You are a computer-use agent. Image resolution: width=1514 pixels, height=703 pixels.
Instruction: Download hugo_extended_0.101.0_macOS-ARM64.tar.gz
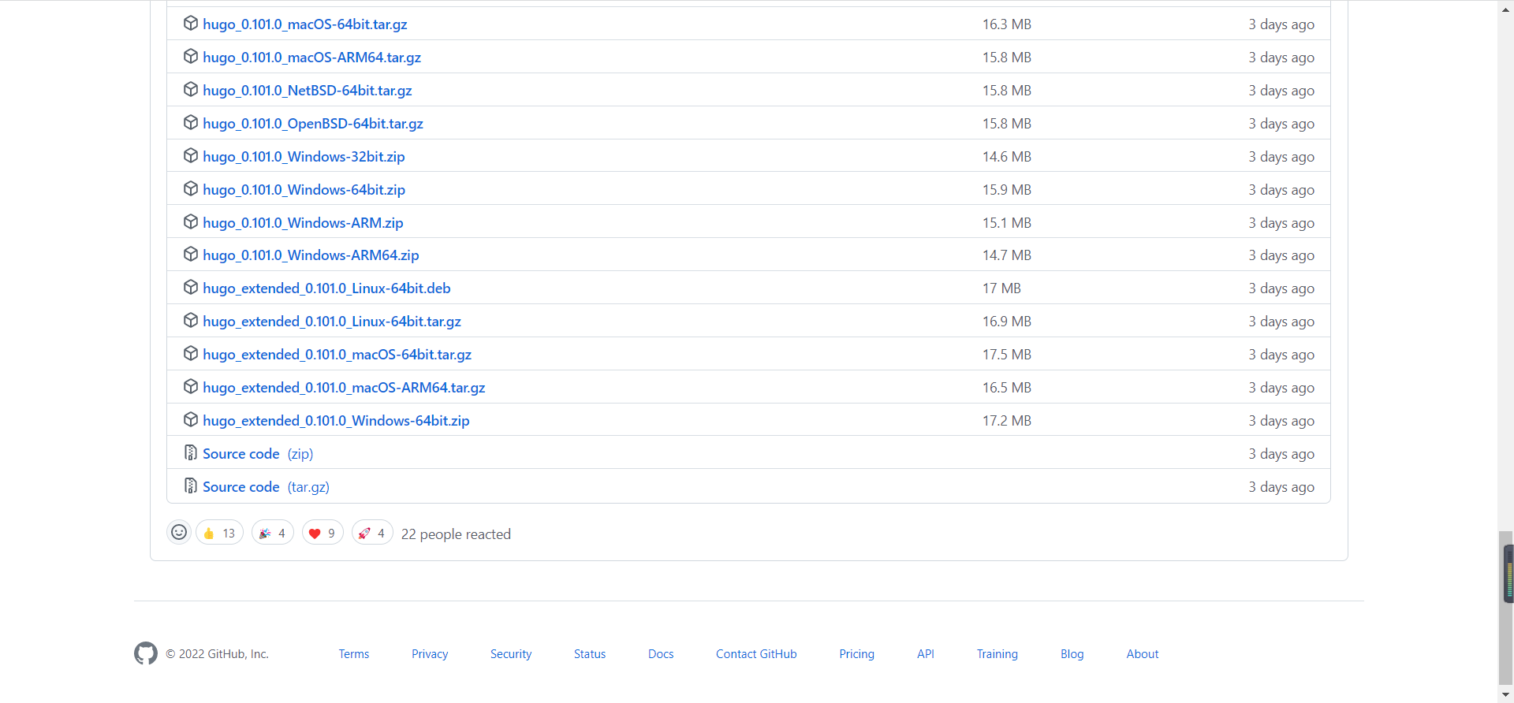344,388
